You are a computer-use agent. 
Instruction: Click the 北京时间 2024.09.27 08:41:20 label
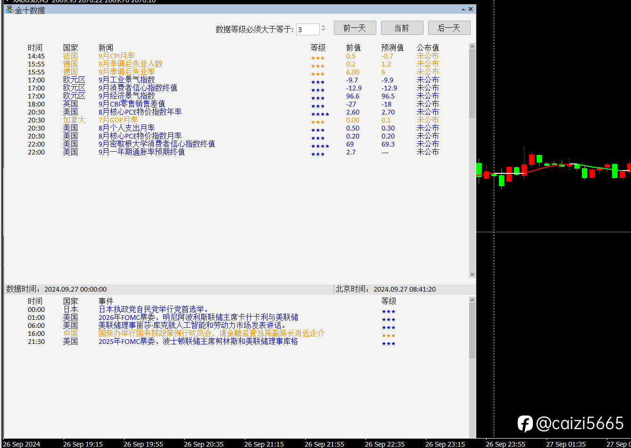(x=385, y=289)
